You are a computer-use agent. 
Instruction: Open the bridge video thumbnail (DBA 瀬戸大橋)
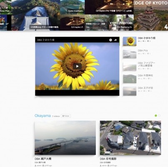point(65,138)
